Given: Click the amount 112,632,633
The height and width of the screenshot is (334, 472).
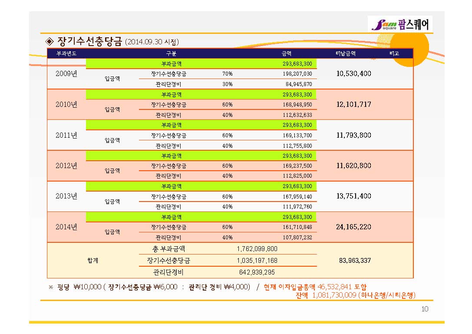Looking at the screenshot, I should tap(297, 115).
